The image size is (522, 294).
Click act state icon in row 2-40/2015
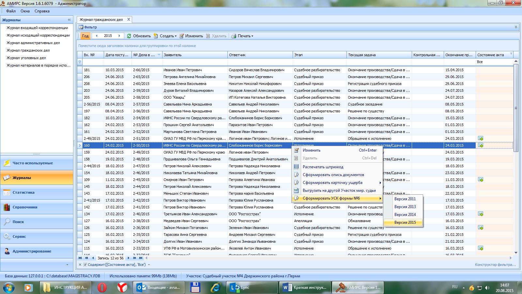point(481,214)
